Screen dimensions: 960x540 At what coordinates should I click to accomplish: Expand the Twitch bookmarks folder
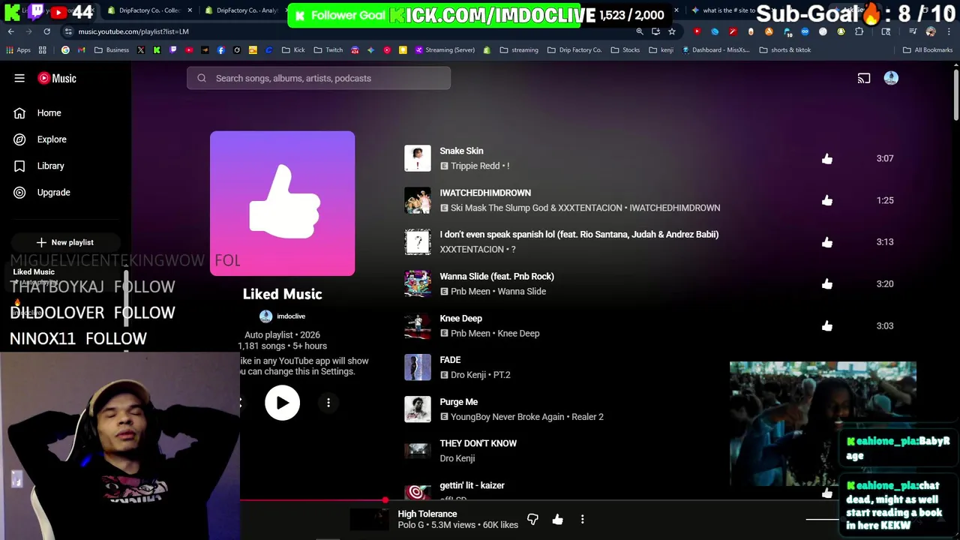(328, 50)
